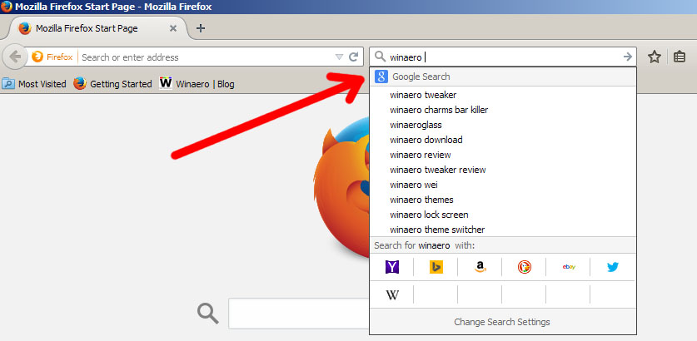Screen dimensions: 697x341
Task: Search with the DuckDuckGo engine icon
Action: tap(525, 267)
